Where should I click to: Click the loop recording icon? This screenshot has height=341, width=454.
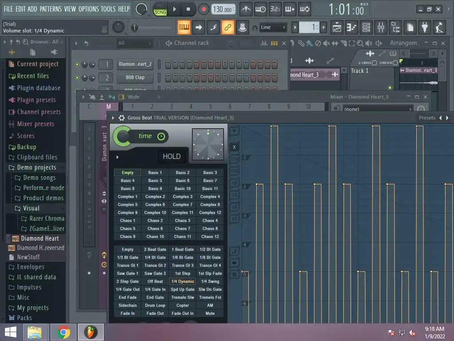(304, 9)
